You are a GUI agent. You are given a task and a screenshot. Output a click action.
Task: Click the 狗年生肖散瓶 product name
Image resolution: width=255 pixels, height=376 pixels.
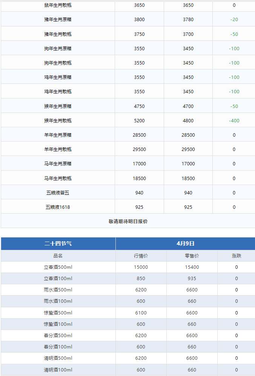[58, 63]
